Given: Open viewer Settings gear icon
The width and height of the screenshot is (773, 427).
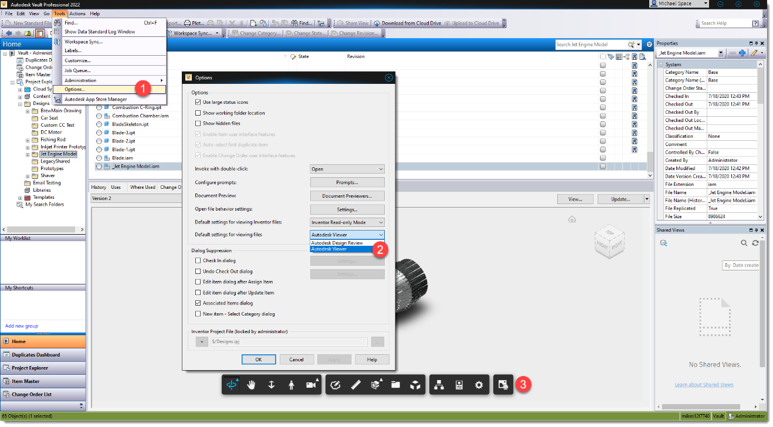Looking at the screenshot, I should pos(479,385).
